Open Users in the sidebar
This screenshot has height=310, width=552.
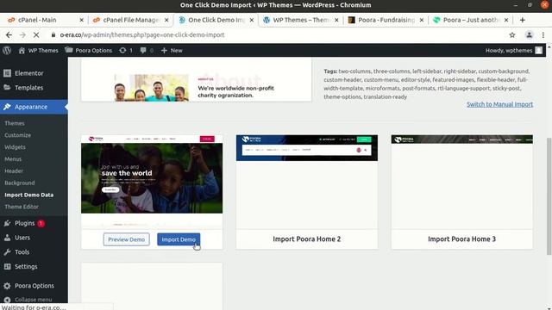[22, 238]
